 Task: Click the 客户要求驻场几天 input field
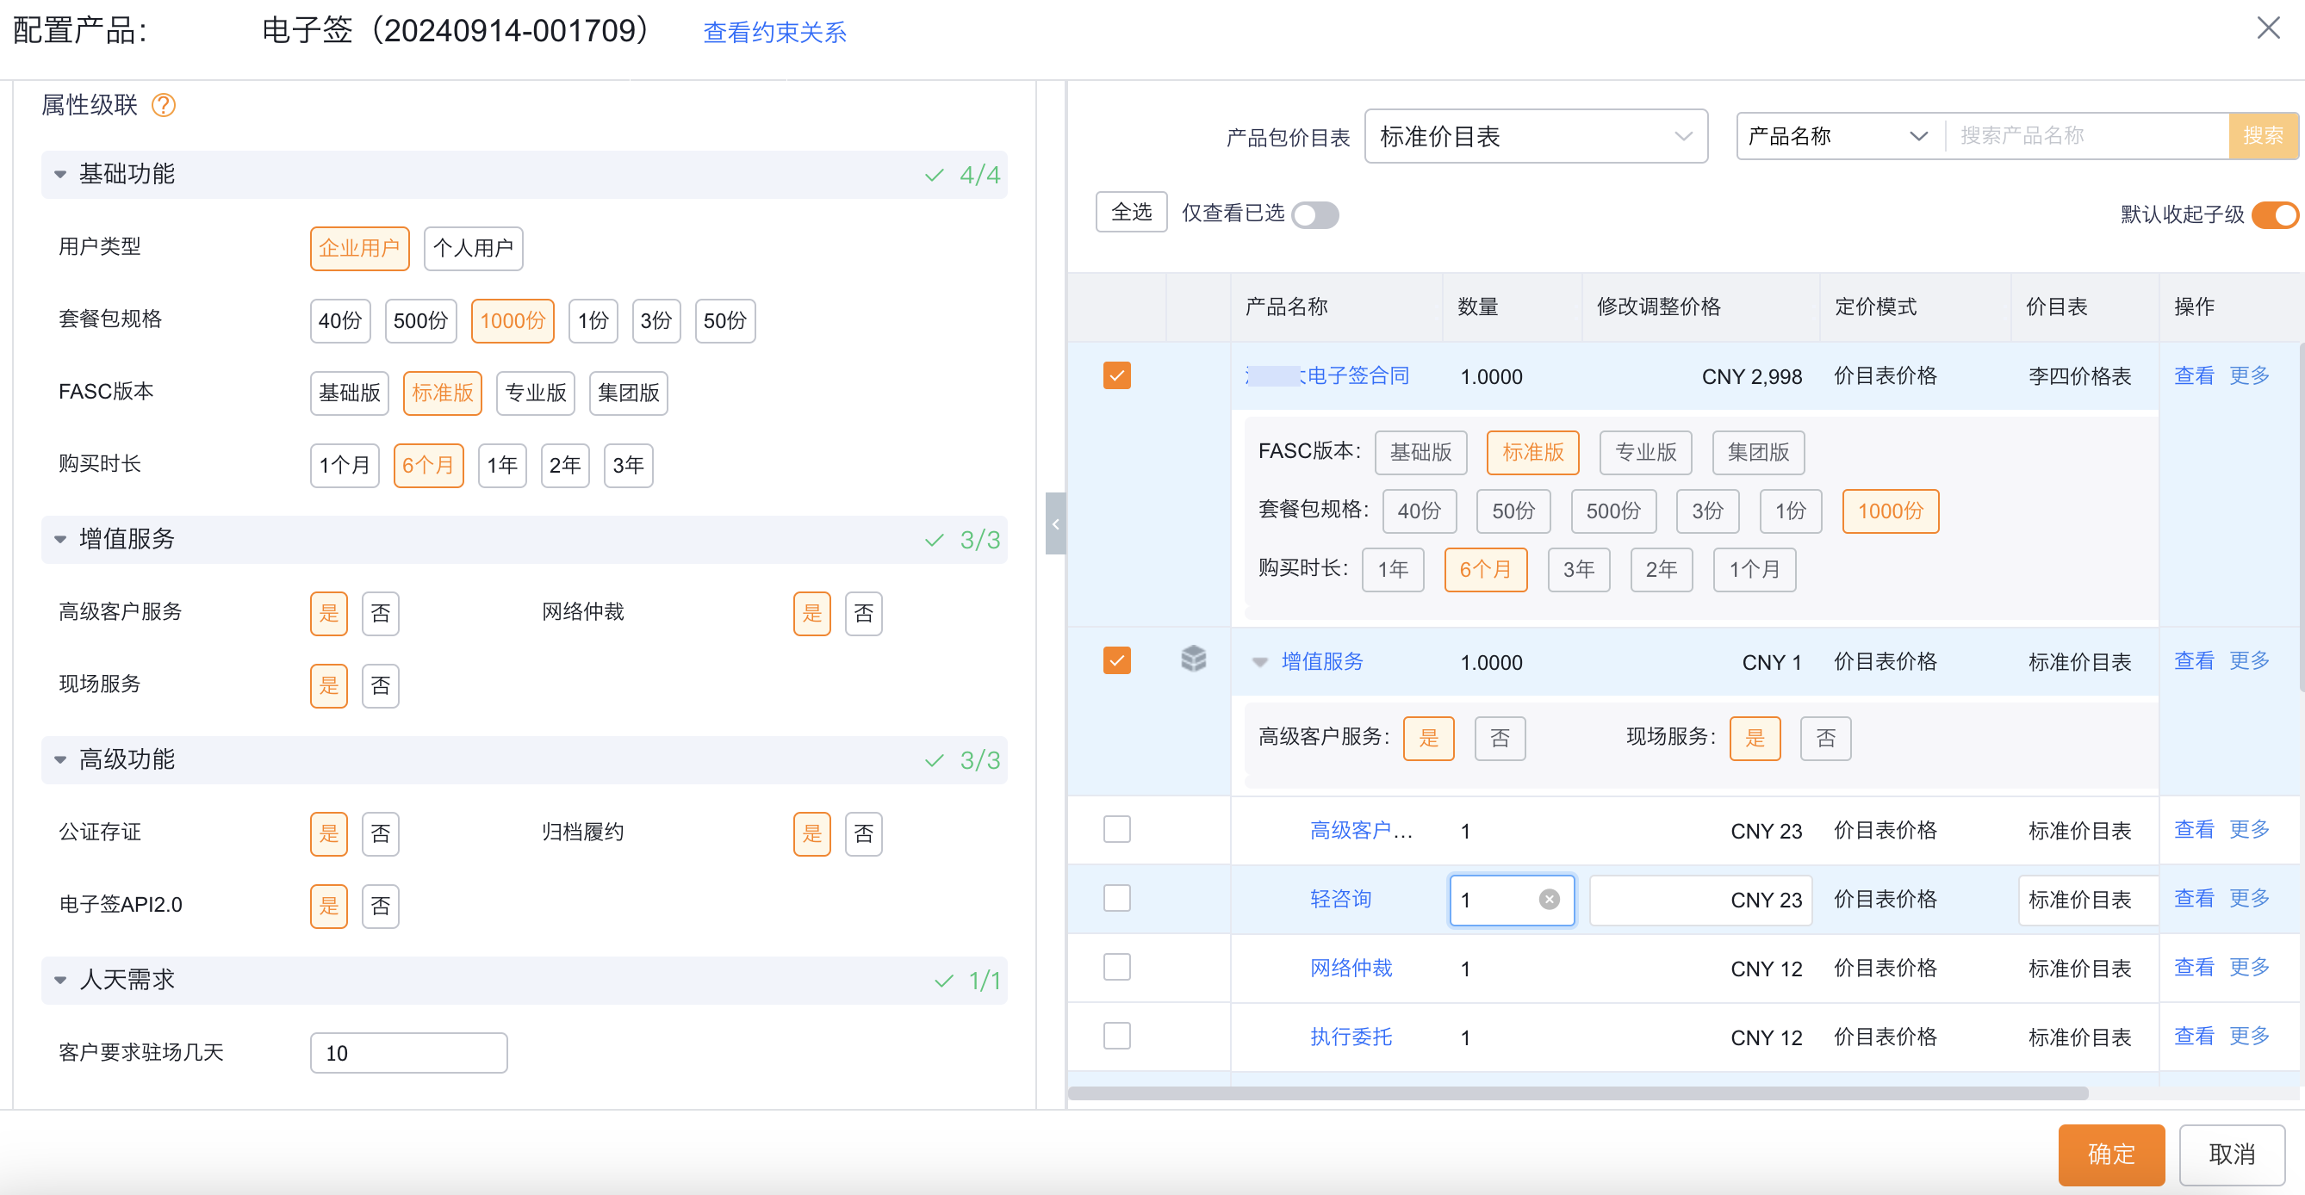(x=409, y=1053)
